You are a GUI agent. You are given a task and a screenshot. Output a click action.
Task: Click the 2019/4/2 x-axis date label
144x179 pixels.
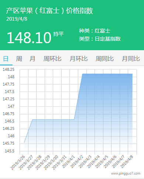coord(77,162)
